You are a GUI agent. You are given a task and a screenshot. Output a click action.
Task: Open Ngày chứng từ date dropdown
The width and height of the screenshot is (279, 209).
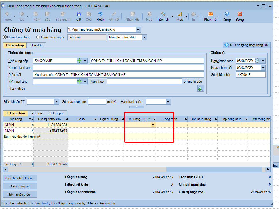click(263, 68)
